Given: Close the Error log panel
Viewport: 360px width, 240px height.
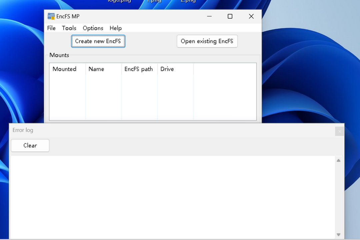Looking at the screenshot, I should tap(339, 131).
